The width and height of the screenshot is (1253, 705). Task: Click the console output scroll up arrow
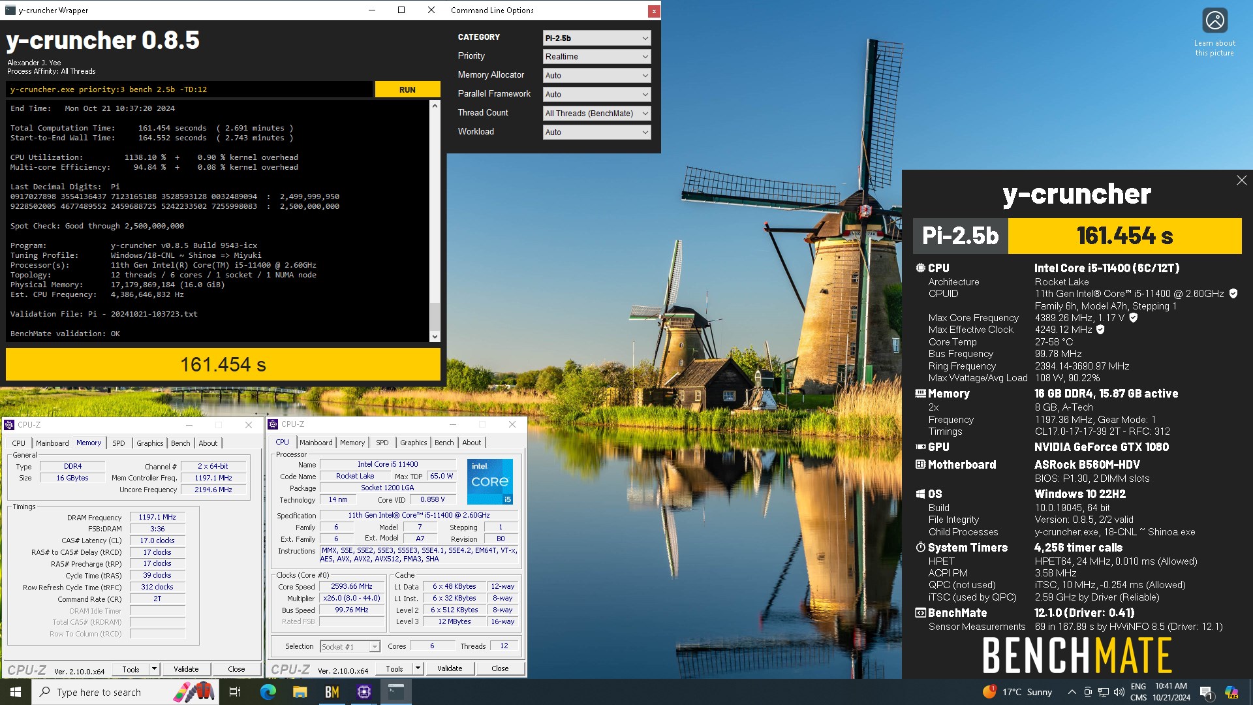tap(435, 105)
